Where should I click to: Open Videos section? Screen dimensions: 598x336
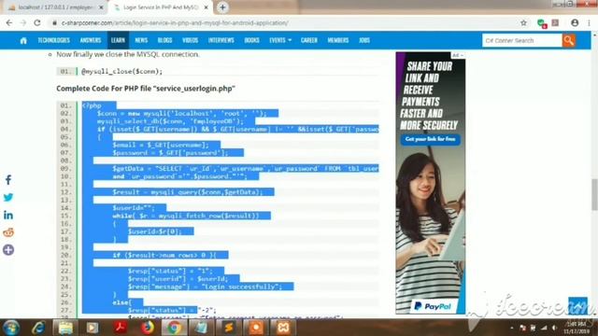190,40
